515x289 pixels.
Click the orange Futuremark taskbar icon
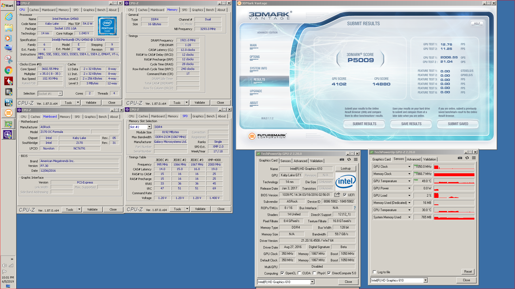(8, 113)
